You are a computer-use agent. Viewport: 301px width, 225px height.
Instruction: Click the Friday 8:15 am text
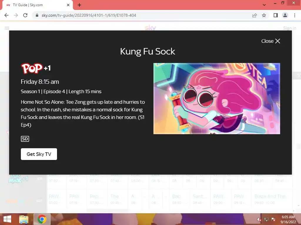pyautogui.click(x=40, y=82)
